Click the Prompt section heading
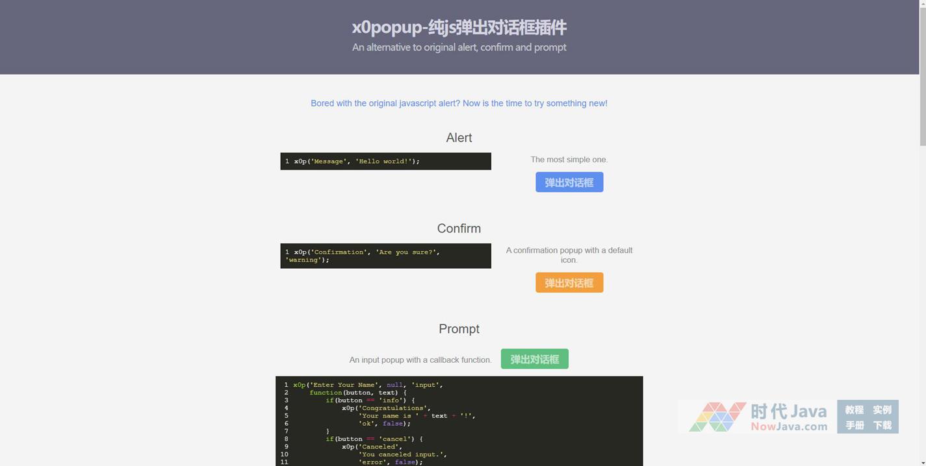The height and width of the screenshot is (466, 926). [459, 328]
